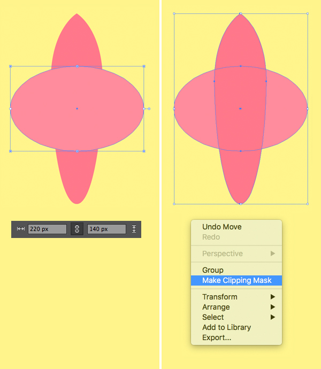The height and width of the screenshot is (369, 321).
Task: Select Group in the context menu
Action: tap(213, 270)
